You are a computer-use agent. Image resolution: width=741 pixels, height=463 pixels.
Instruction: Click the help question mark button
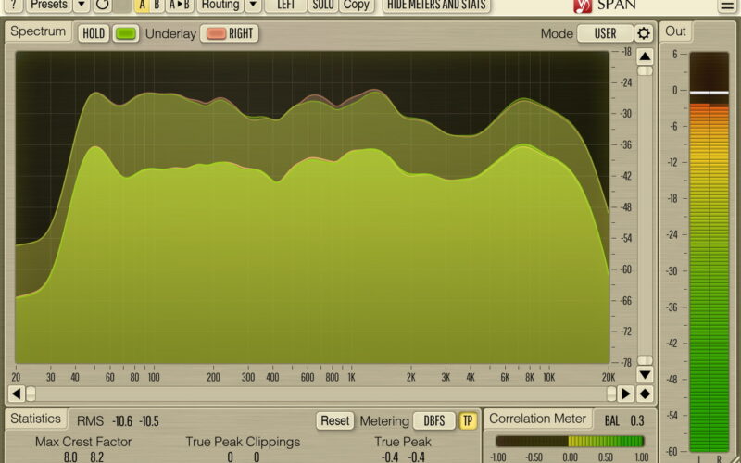coord(14,5)
